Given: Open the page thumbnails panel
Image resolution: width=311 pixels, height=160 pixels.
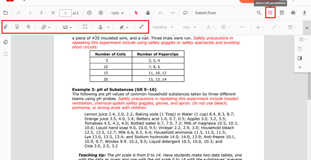Looking at the screenshot, I should tap(5, 42).
